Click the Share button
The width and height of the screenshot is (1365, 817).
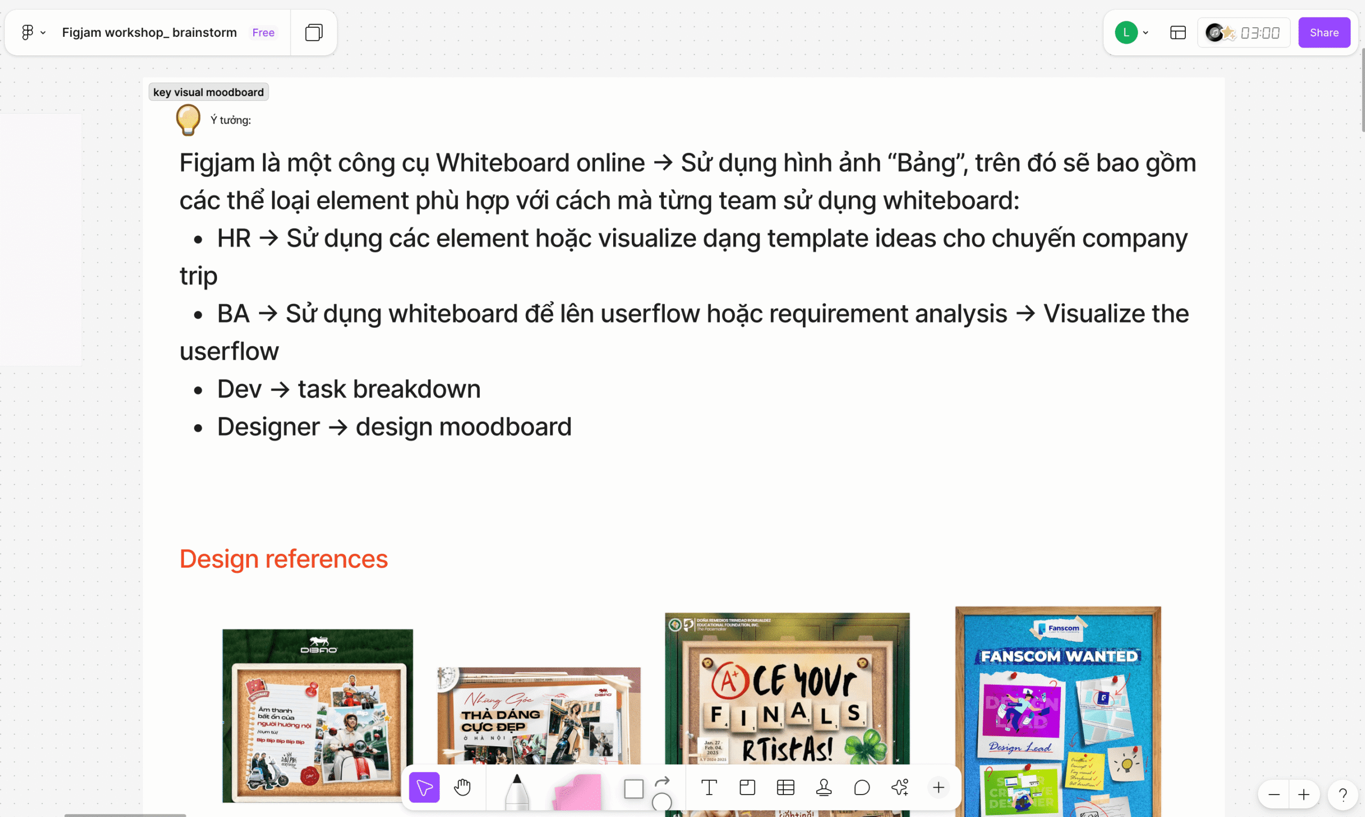click(1324, 33)
